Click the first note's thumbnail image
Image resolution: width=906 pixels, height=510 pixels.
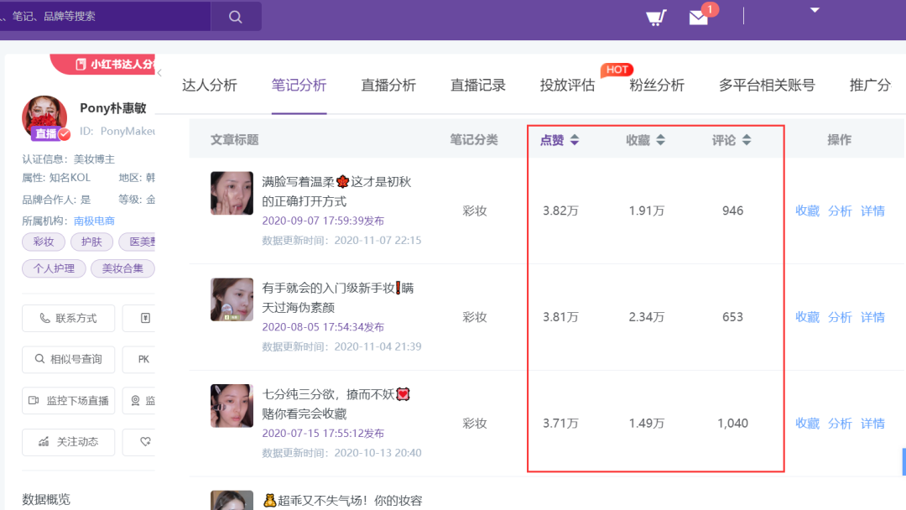click(232, 193)
